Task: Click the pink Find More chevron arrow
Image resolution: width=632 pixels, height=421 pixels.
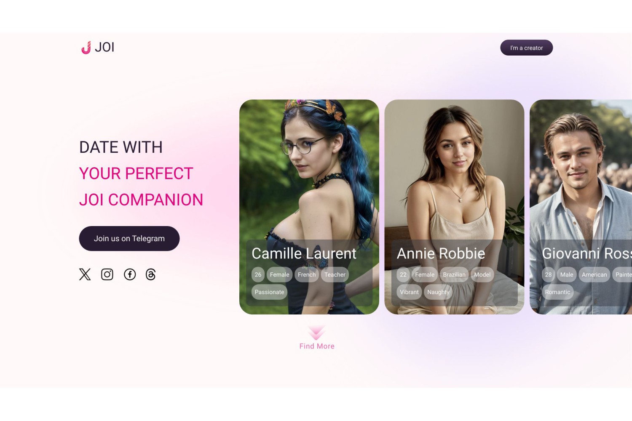Action: tap(316, 332)
